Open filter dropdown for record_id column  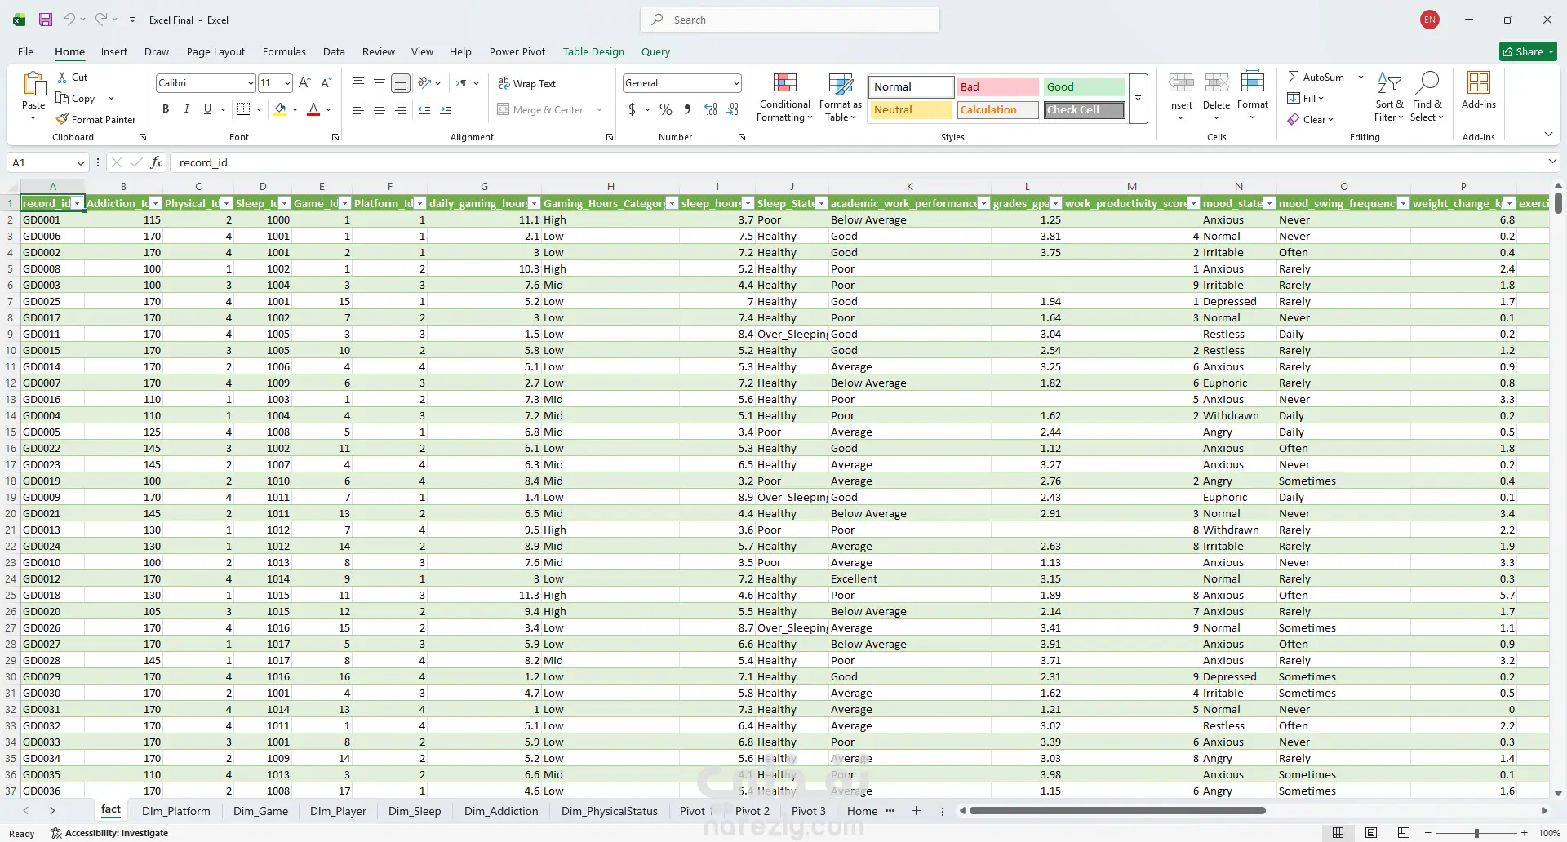coord(78,203)
